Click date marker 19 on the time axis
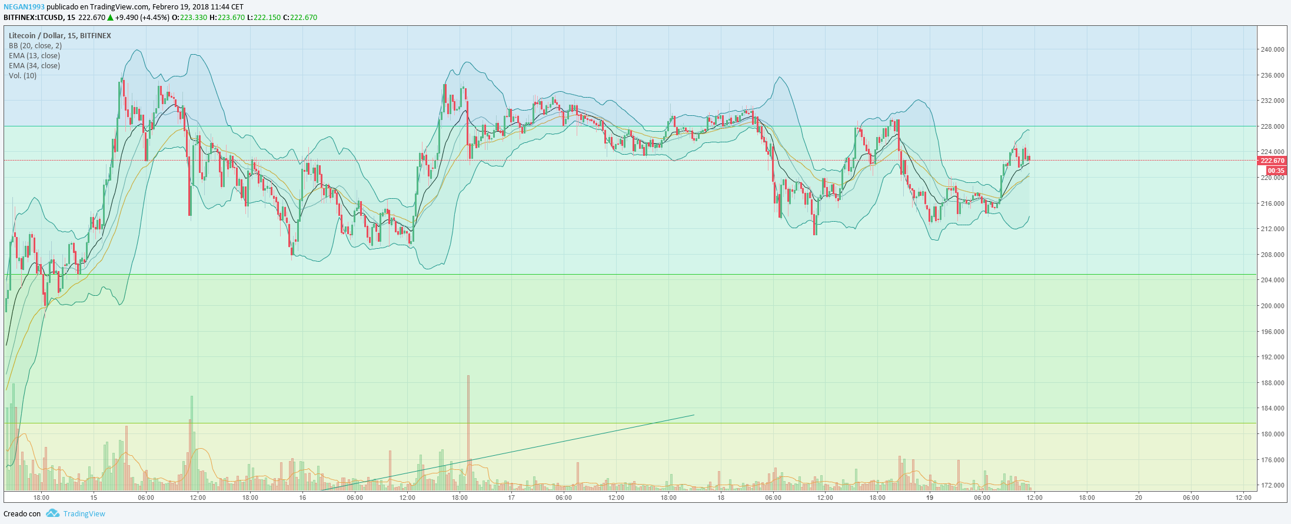This screenshot has height=524, width=1291. coord(930,498)
